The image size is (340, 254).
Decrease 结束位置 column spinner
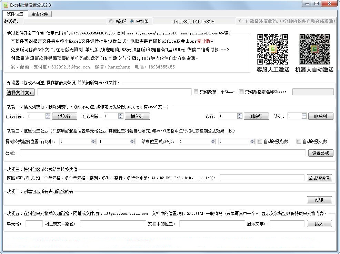tap(252, 143)
